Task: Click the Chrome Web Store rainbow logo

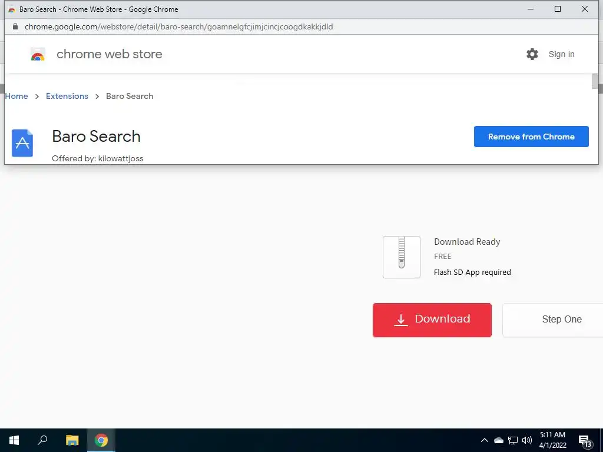Action: coord(38,55)
